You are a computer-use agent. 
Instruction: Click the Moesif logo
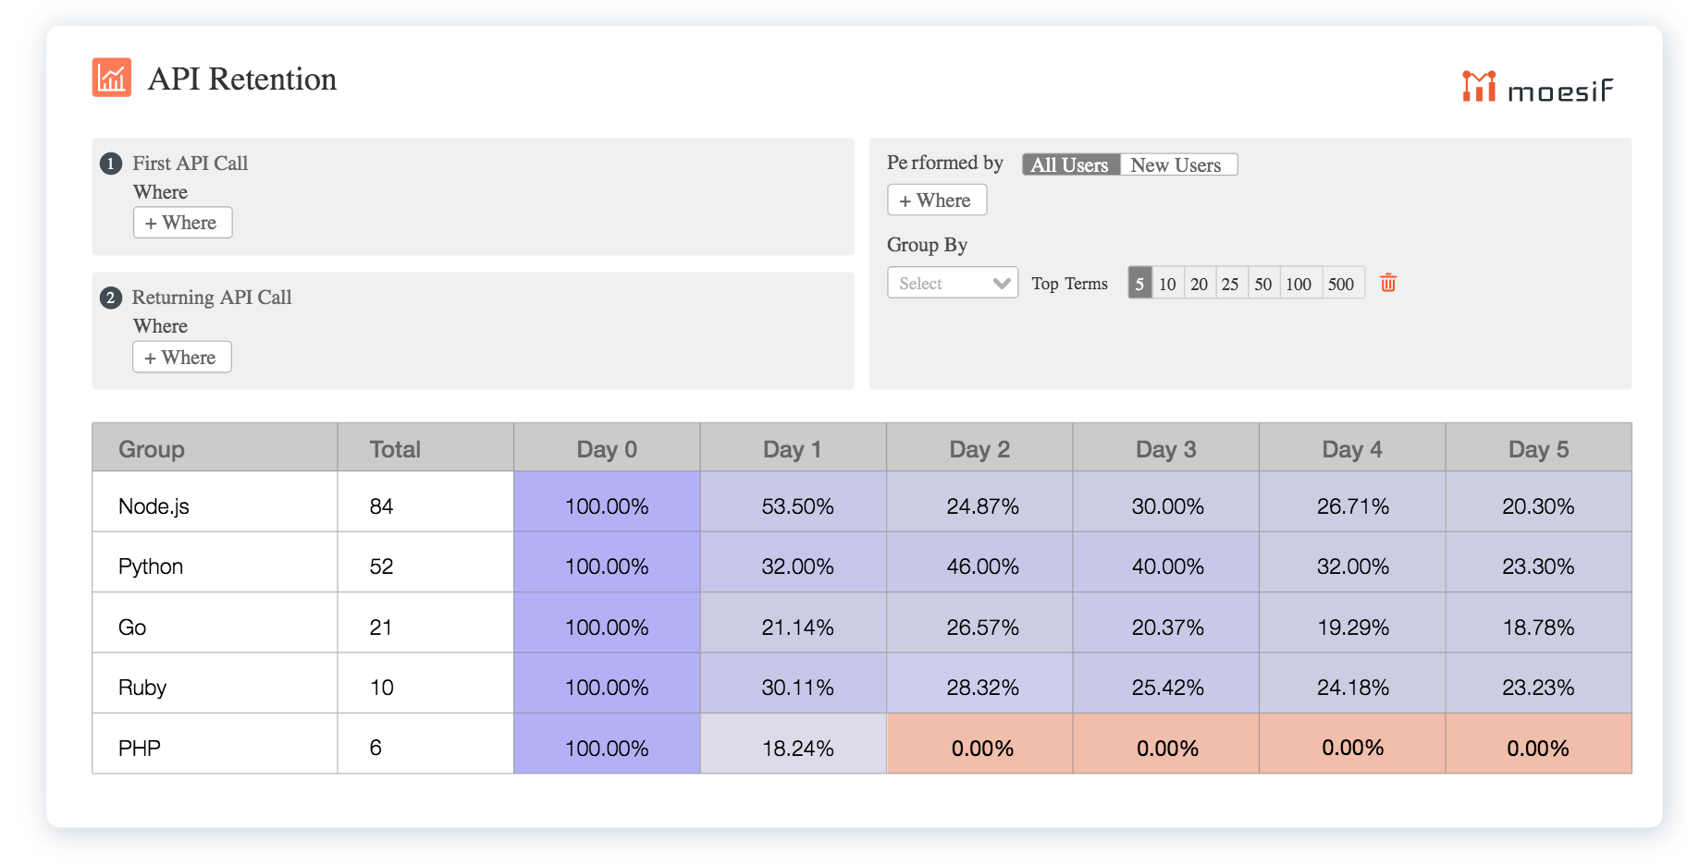1537,87
